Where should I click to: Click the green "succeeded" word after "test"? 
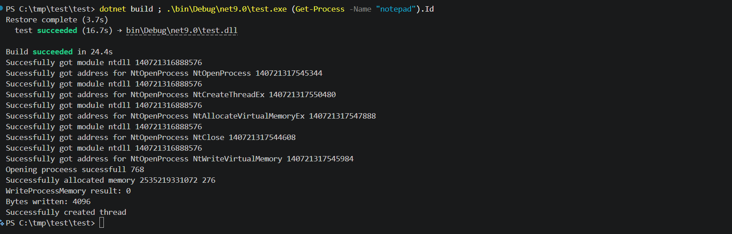[x=57, y=30]
